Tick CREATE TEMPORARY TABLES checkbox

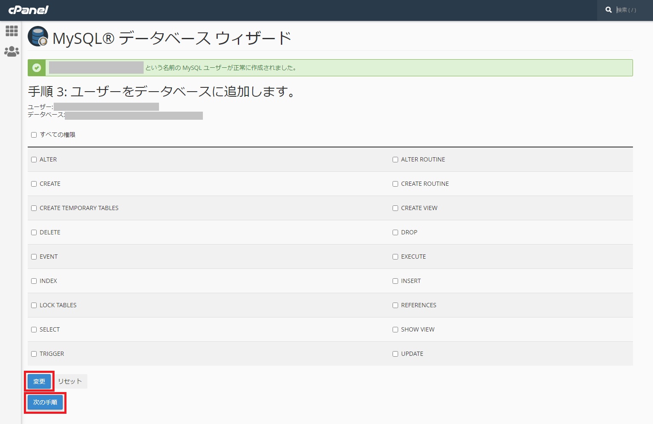pyautogui.click(x=34, y=208)
